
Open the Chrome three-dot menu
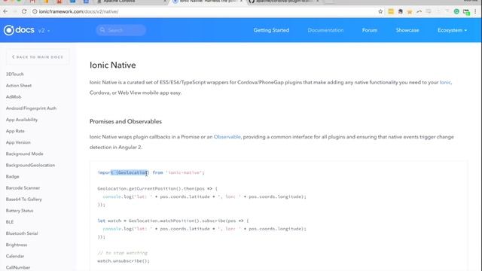pos(475,11)
